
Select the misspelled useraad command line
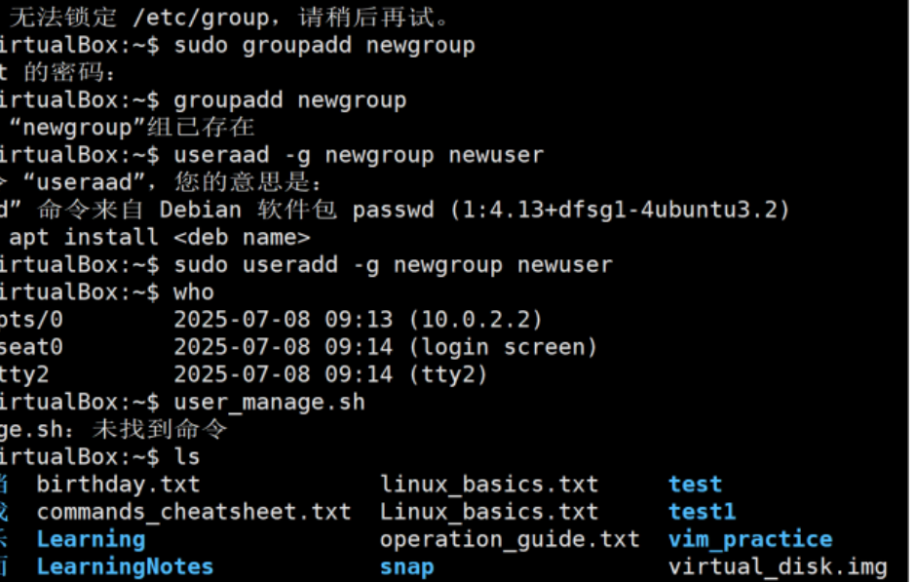359,156
